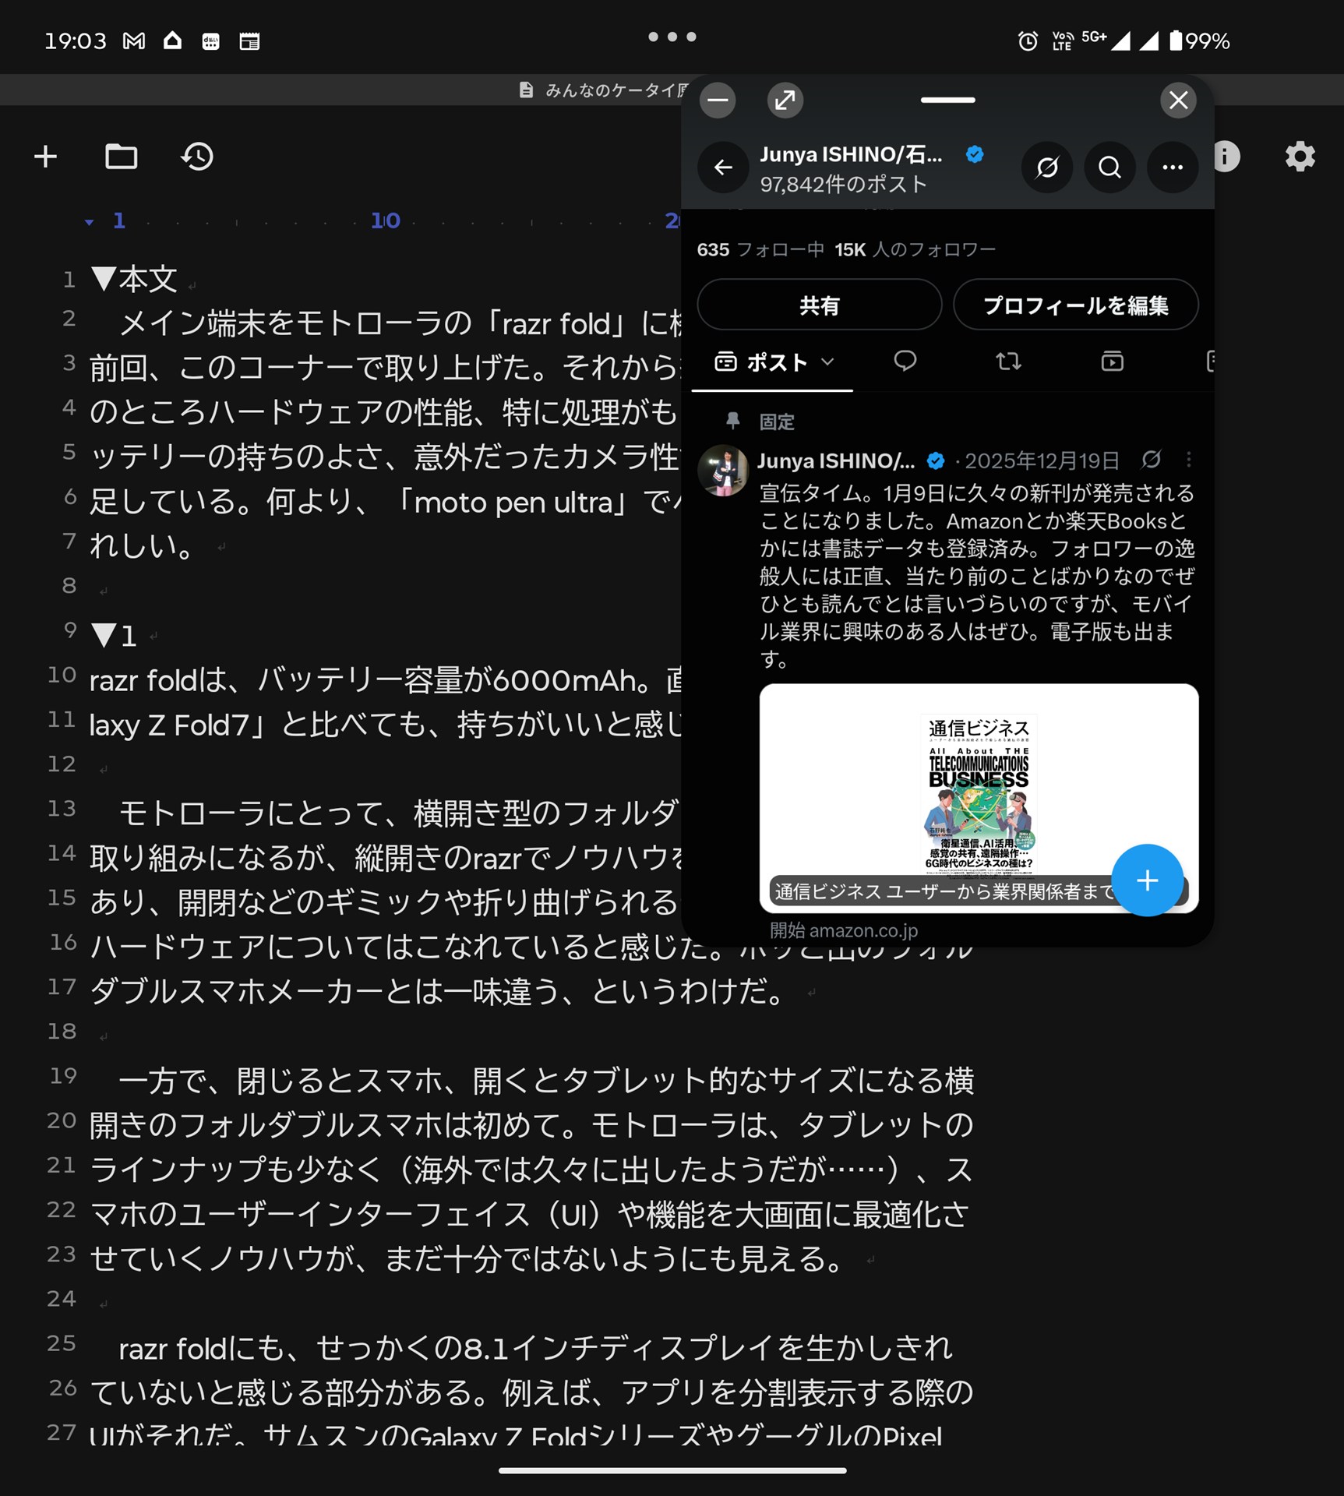Open the history clock icon in editor
This screenshot has height=1496, width=1344.
[197, 157]
